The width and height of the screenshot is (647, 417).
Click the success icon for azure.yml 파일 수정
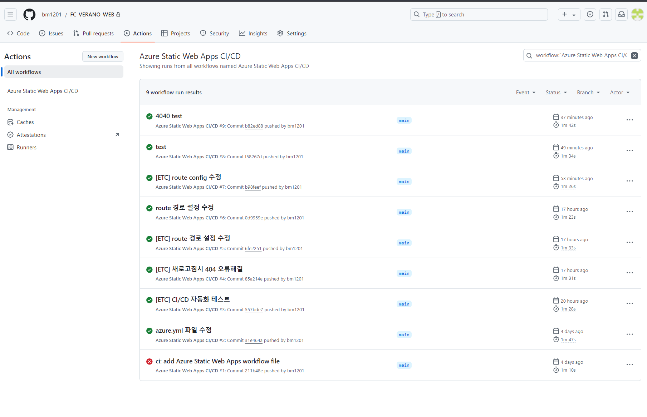tap(150, 331)
